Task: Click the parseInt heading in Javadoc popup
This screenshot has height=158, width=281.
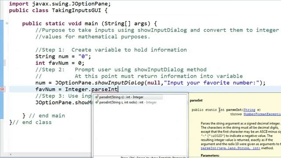Action: 196,101
